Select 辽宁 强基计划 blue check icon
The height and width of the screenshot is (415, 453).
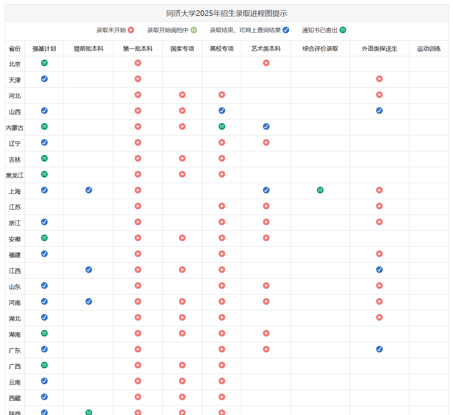44,142
